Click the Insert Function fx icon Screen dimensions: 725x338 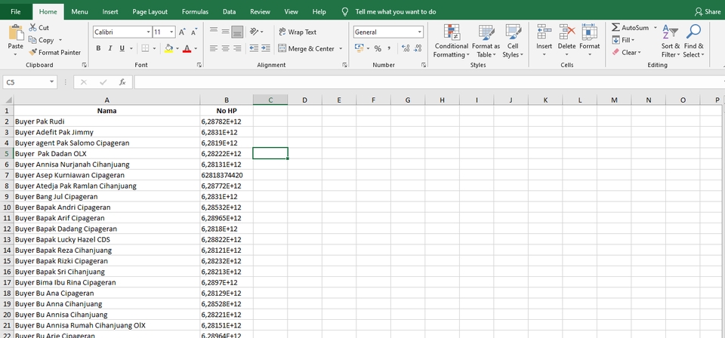click(x=122, y=82)
